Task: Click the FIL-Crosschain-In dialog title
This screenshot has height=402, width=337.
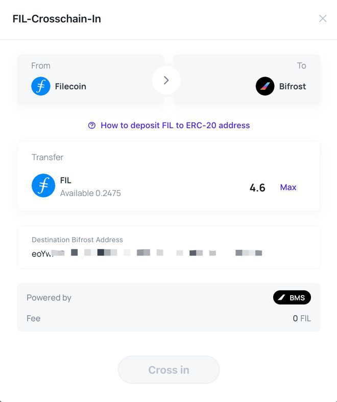Action: point(57,19)
